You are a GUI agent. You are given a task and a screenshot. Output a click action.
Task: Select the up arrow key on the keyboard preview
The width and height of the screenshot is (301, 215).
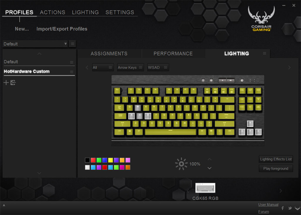(250, 124)
